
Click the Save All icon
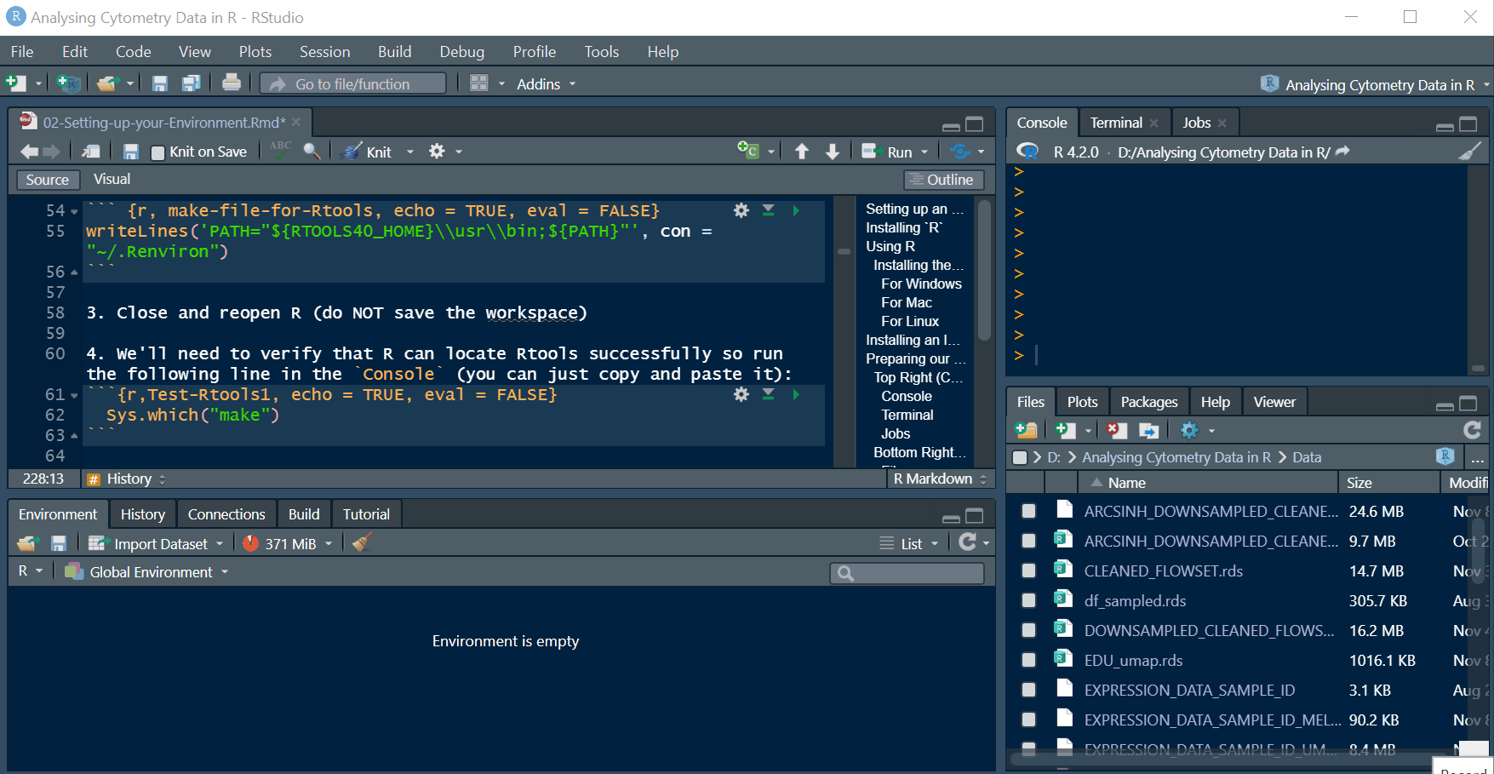(x=192, y=83)
